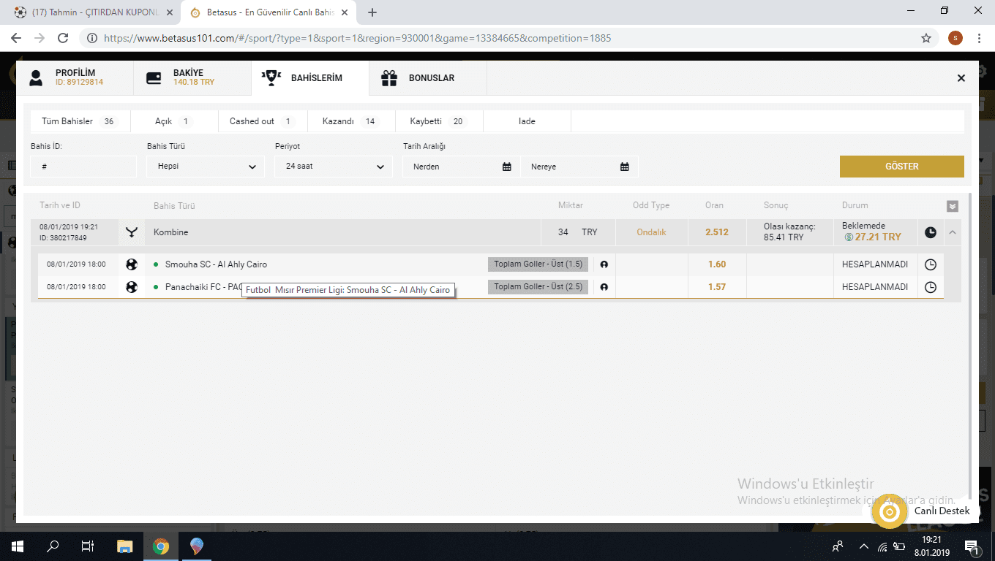This screenshot has height=561, width=995.
Task: Open a new browser tab
Action: coord(372,12)
